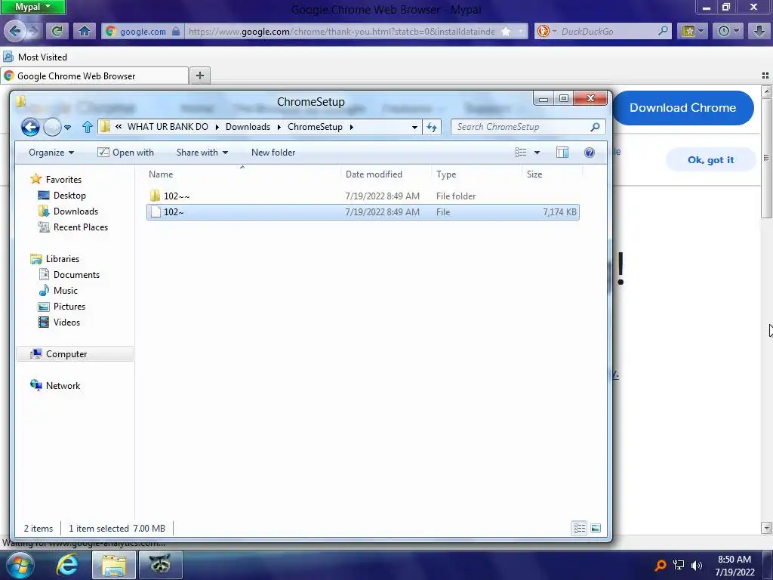The image size is (773, 580).
Task: Open the Windows Start menu orb
Action: pos(20,565)
